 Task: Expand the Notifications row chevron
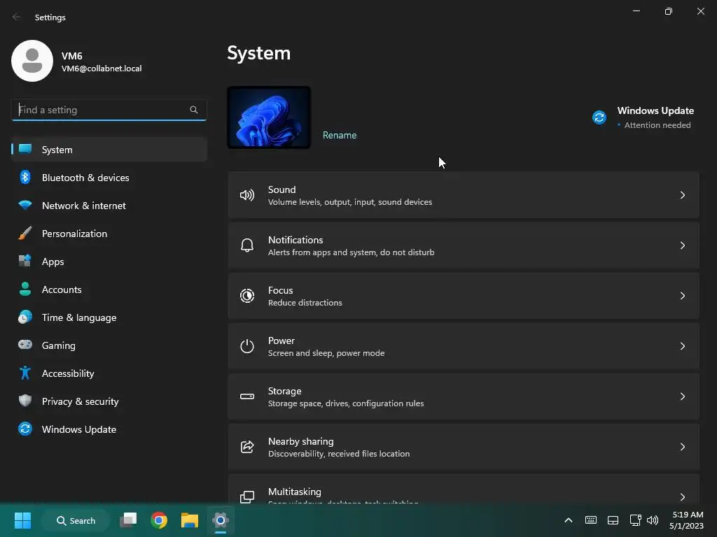(682, 245)
